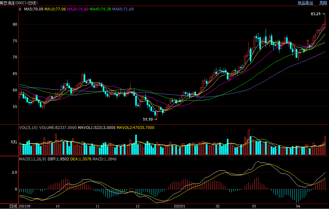This screenshot has width=329, height=209.
Task: Open the 周期 period selector
Action: pyautogui.click(x=323, y=3)
